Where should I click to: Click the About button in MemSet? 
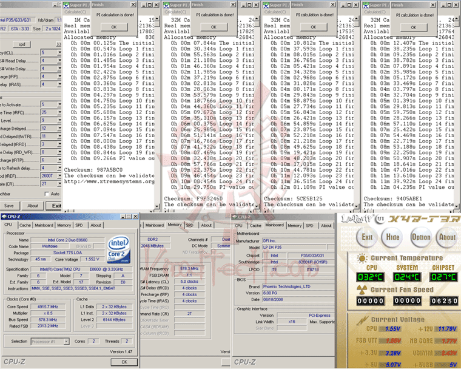click(x=32, y=206)
